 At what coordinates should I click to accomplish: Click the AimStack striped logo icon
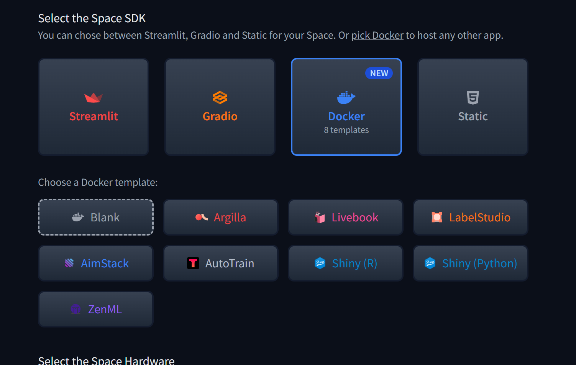pyautogui.click(x=69, y=263)
